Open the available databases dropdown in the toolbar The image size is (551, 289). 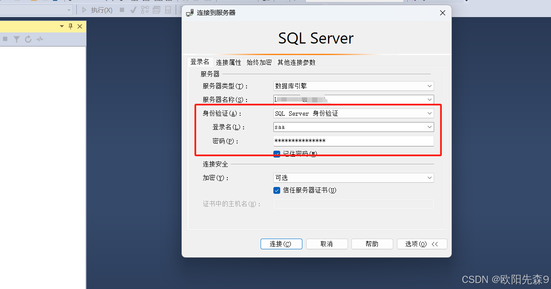[70, 10]
